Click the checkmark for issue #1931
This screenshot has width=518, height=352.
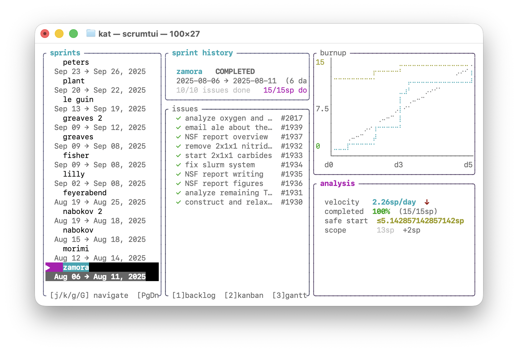[x=178, y=193]
